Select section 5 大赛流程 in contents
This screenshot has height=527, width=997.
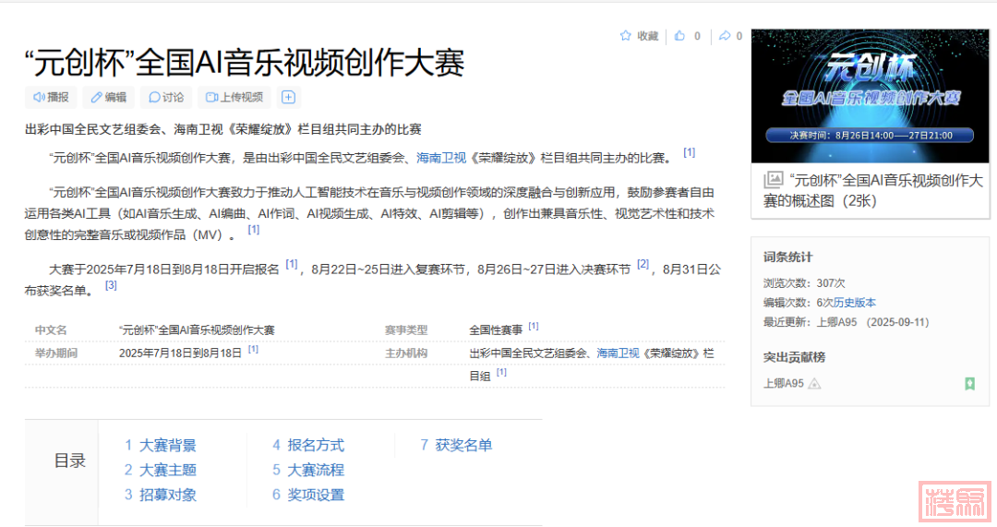[308, 470]
